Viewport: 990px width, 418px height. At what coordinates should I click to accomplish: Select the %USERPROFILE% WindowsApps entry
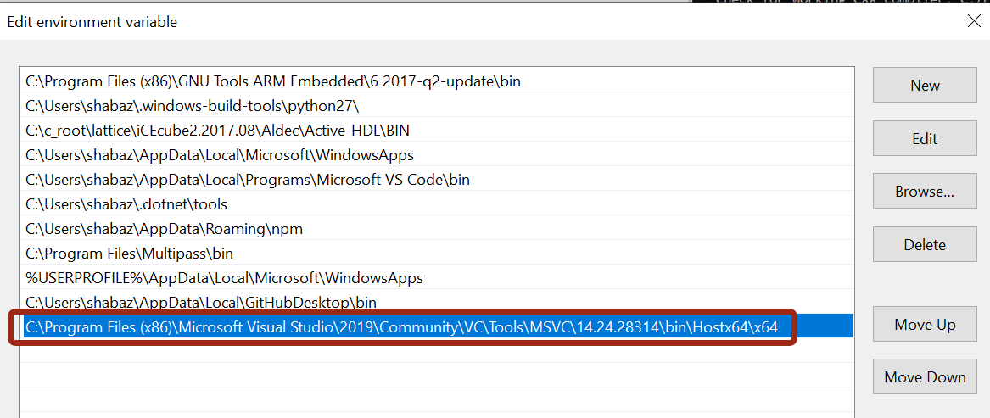tap(436, 278)
